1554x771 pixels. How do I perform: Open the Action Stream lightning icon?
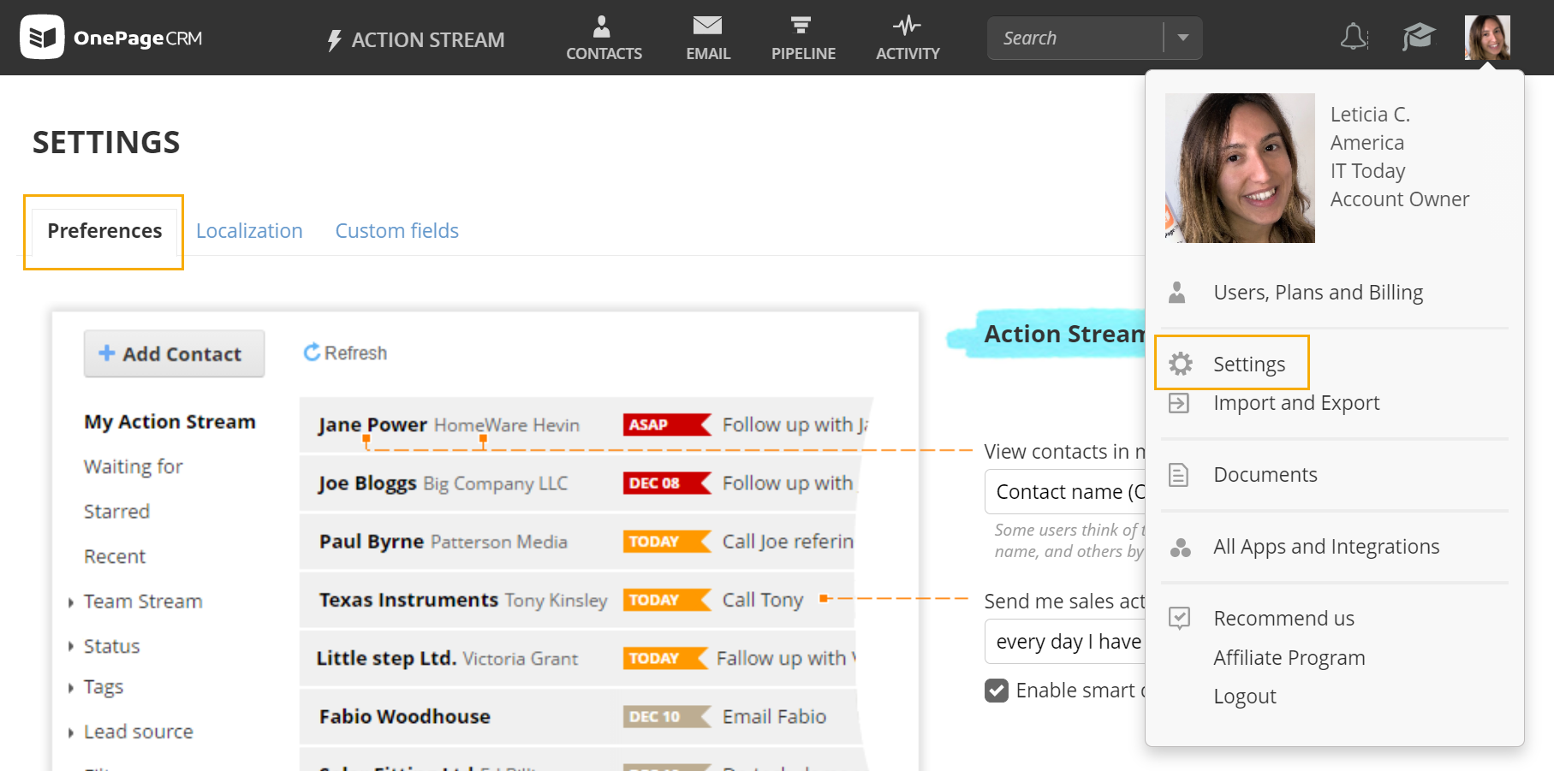click(335, 40)
